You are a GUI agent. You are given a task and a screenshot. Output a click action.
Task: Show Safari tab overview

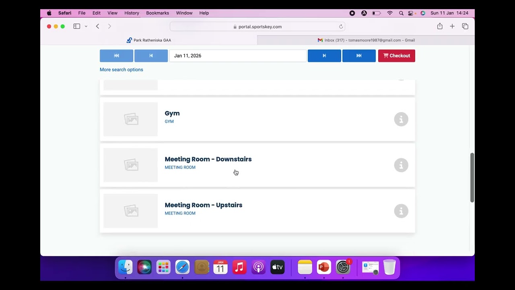(465, 26)
